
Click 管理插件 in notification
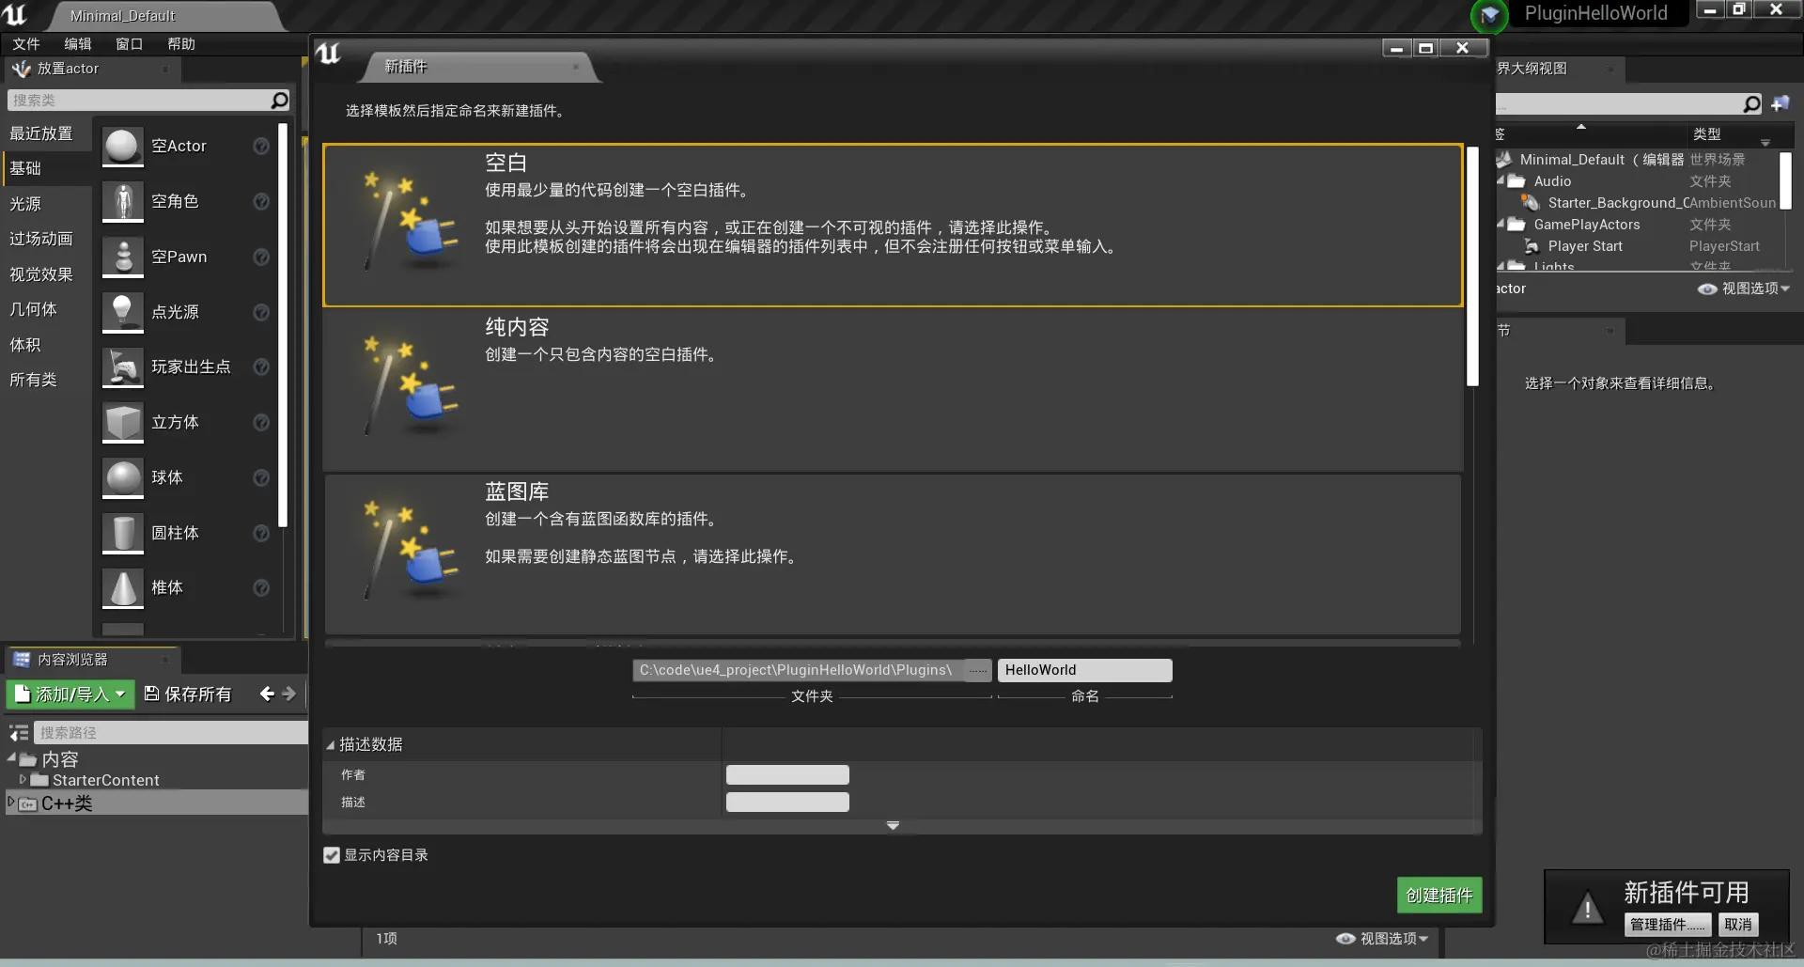[x=1668, y=925]
